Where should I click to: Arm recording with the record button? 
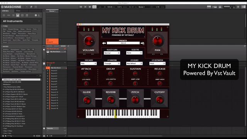tap(90, 7)
